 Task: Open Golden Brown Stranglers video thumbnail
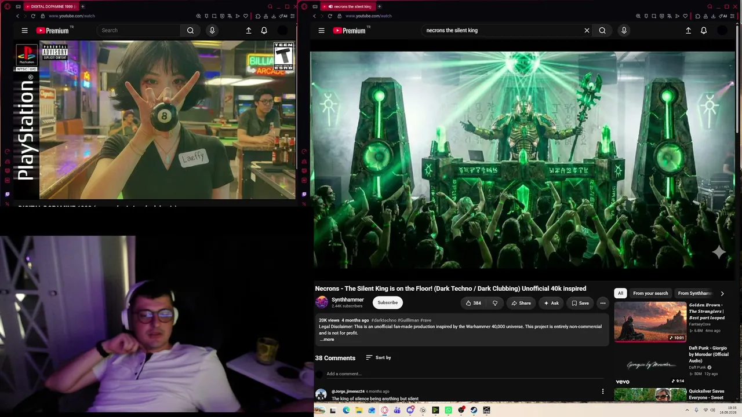tap(650, 321)
